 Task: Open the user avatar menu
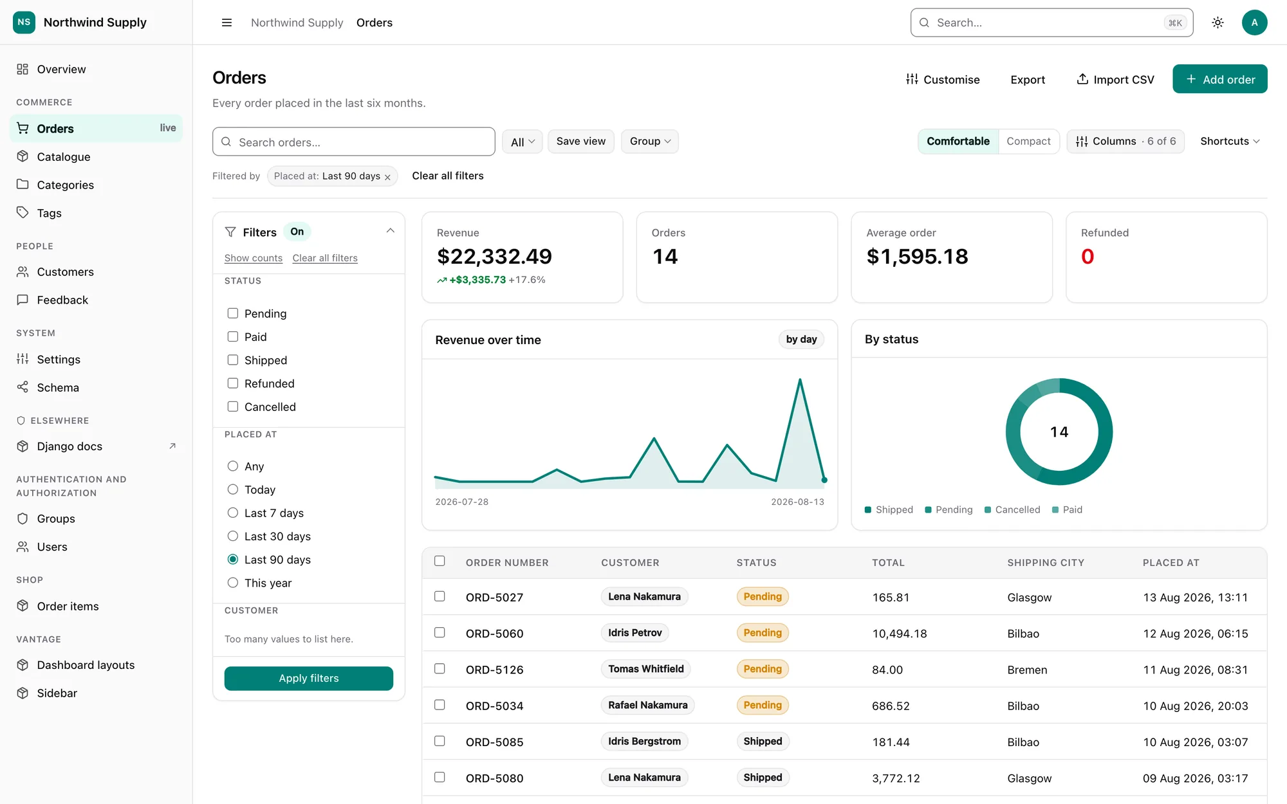click(x=1254, y=23)
